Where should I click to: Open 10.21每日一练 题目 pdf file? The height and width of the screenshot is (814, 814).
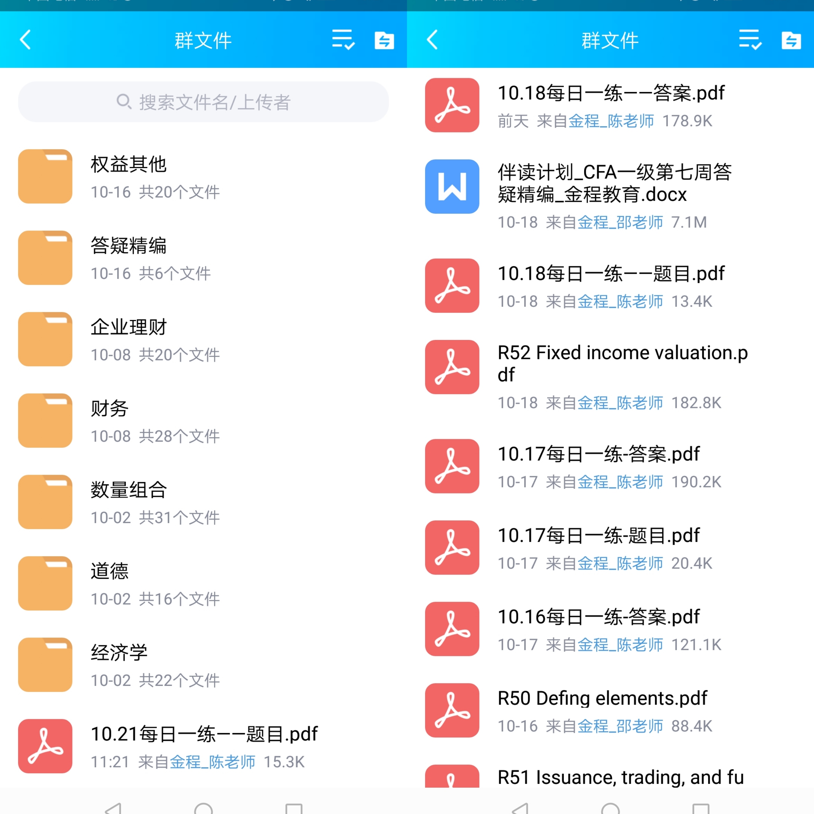coord(204,734)
